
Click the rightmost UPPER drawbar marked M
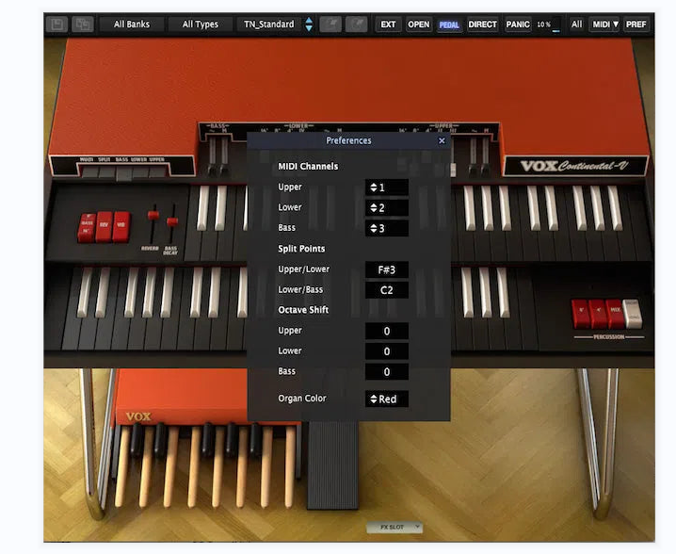click(486, 155)
